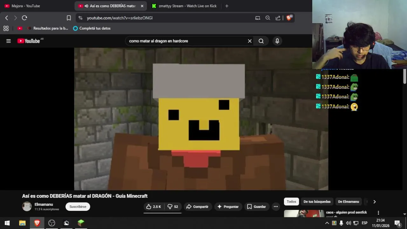Open options menu for the 'caos' suggested video
The image size is (407, 229).
(x=378, y=212)
